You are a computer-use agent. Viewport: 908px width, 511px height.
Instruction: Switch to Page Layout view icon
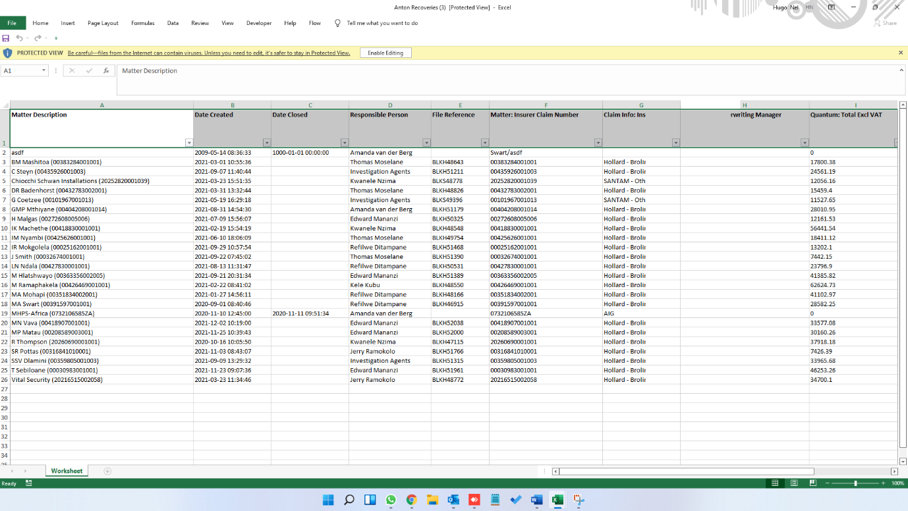pyautogui.click(x=794, y=483)
